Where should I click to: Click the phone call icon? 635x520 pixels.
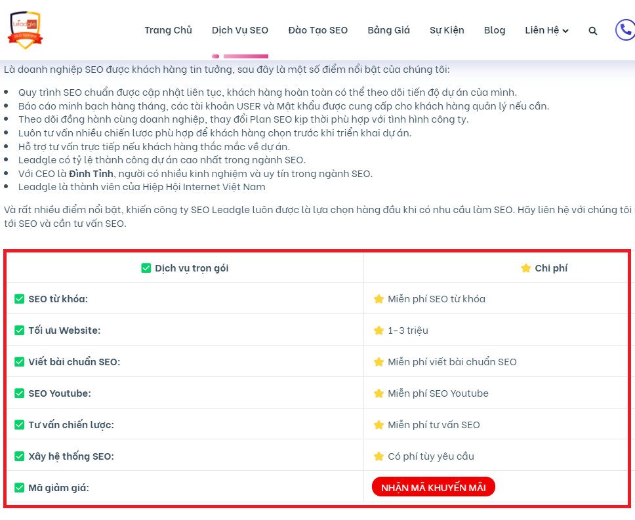625,30
